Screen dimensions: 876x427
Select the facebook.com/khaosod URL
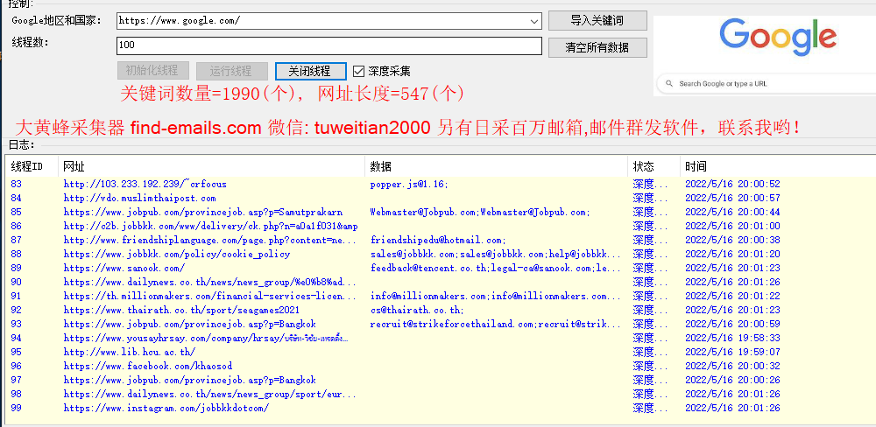147,366
